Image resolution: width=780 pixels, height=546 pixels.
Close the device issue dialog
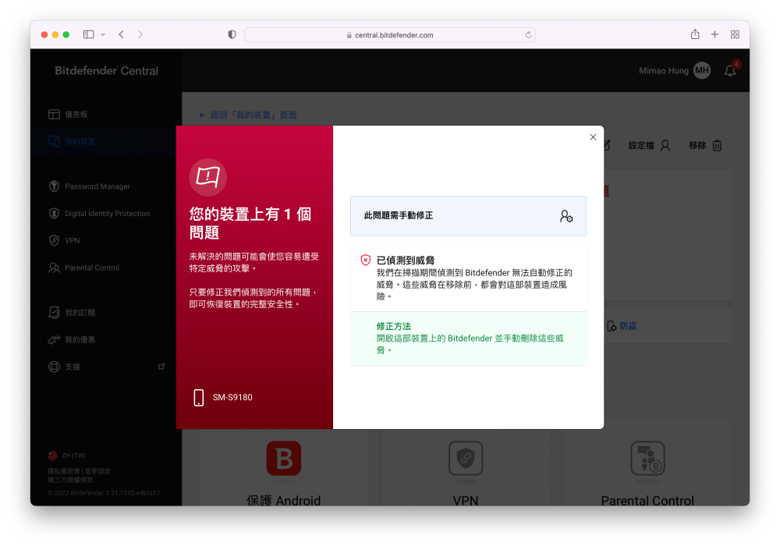point(593,137)
